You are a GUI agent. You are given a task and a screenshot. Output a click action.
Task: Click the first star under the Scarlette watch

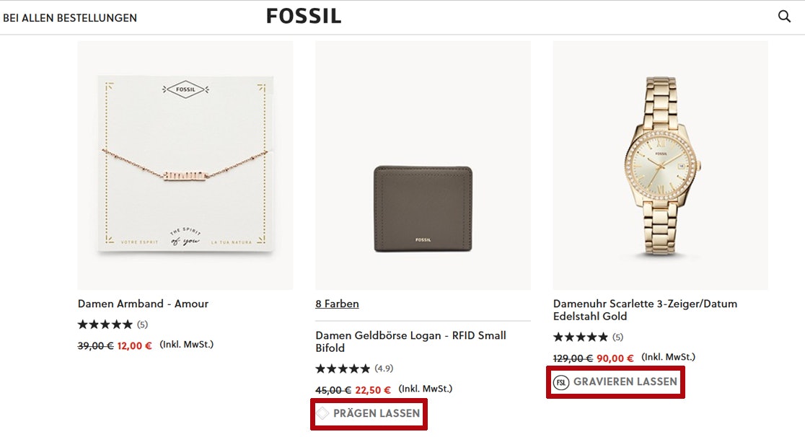pos(557,337)
